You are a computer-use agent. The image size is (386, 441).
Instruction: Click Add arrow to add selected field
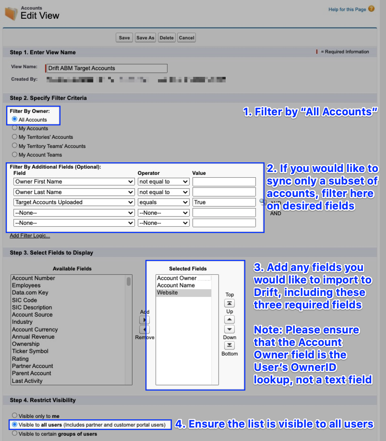point(145,320)
